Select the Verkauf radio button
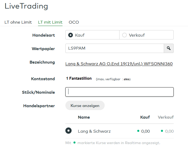The height and width of the screenshot is (149, 188). pyautogui.click(x=124, y=35)
